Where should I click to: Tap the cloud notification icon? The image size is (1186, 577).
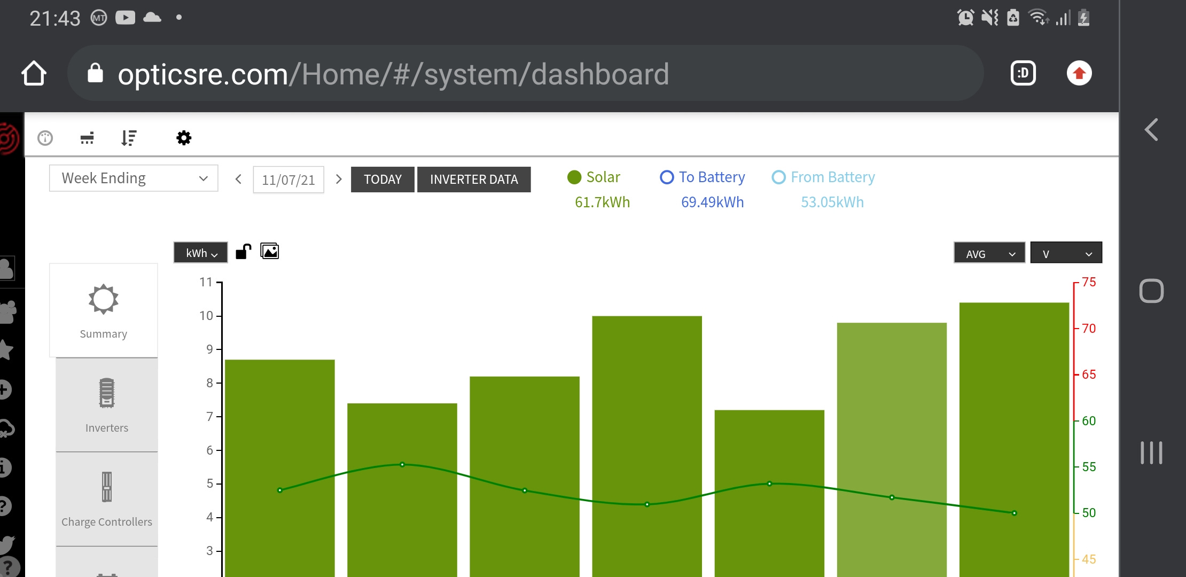coord(152,18)
